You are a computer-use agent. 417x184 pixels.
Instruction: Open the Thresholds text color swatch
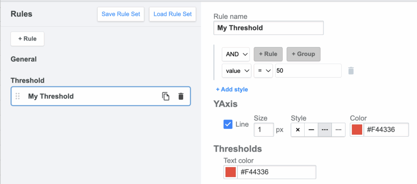pos(231,172)
